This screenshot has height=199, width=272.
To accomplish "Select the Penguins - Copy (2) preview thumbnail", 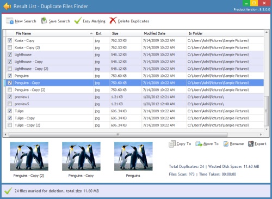I will click(29, 156).
